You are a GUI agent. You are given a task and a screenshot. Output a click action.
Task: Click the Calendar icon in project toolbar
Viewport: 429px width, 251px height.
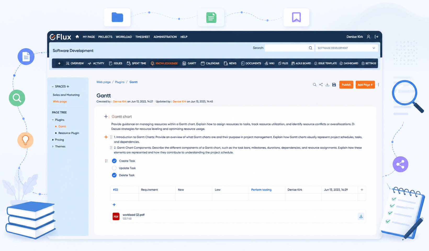tap(202, 63)
